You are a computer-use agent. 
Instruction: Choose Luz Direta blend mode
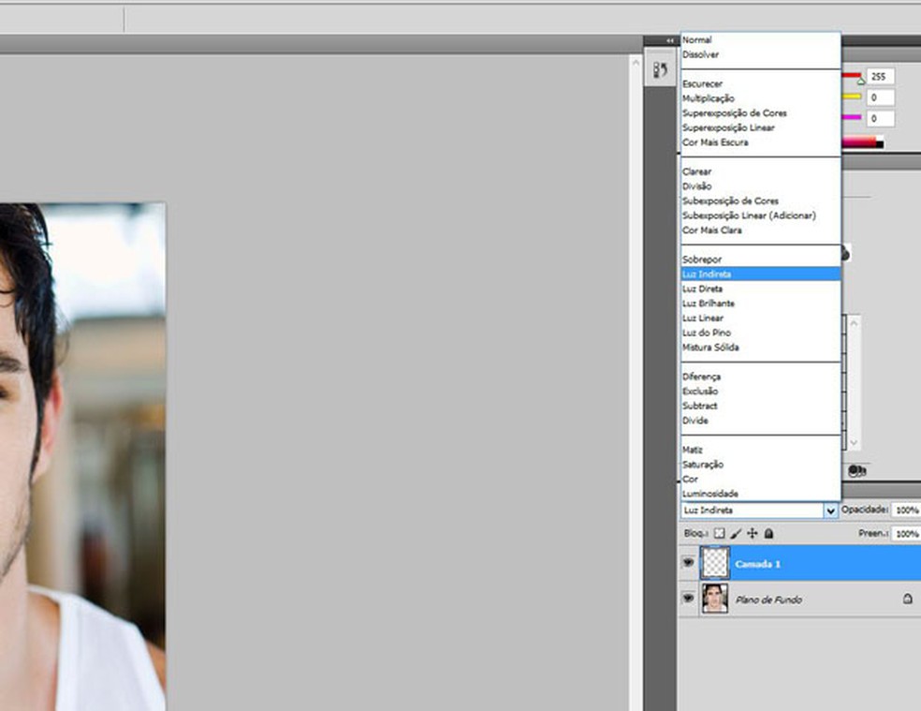[x=761, y=289]
